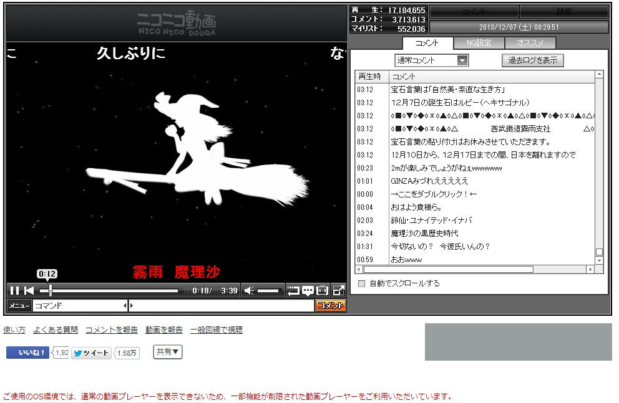Select comment →ここをダブルクリック！←
This screenshot has height=403, width=619.
(475, 194)
